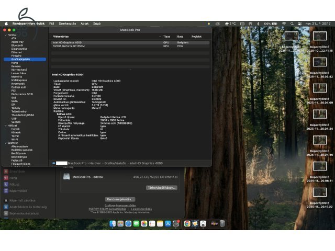Open Notes app in the Dock

pos(160,223)
